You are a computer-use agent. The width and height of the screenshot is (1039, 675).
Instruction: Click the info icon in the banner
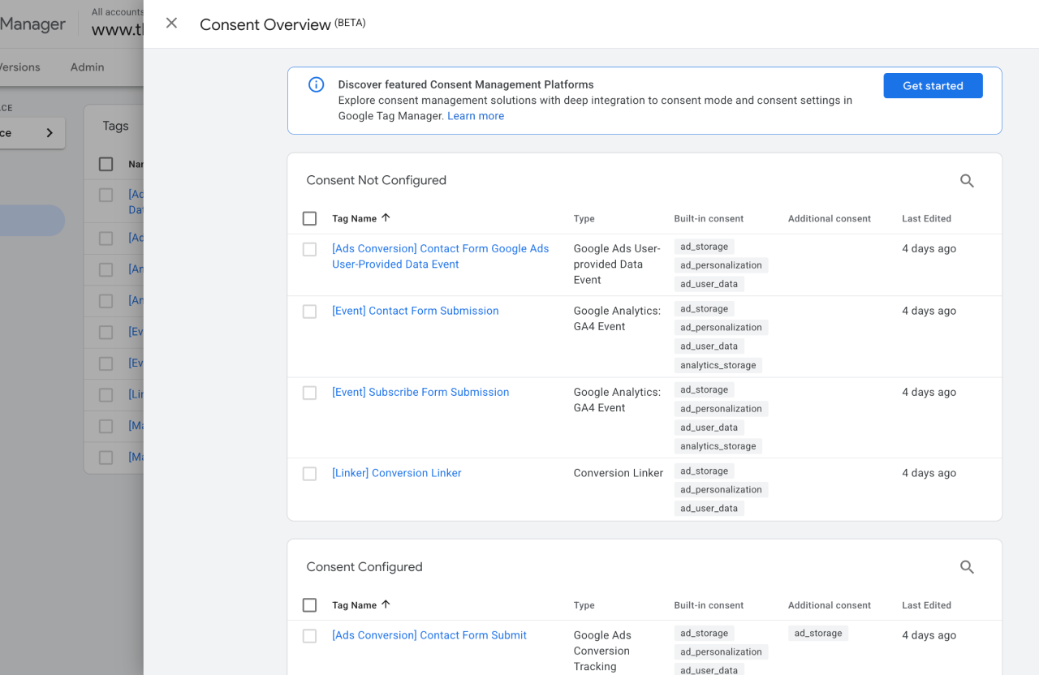click(317, 85)
